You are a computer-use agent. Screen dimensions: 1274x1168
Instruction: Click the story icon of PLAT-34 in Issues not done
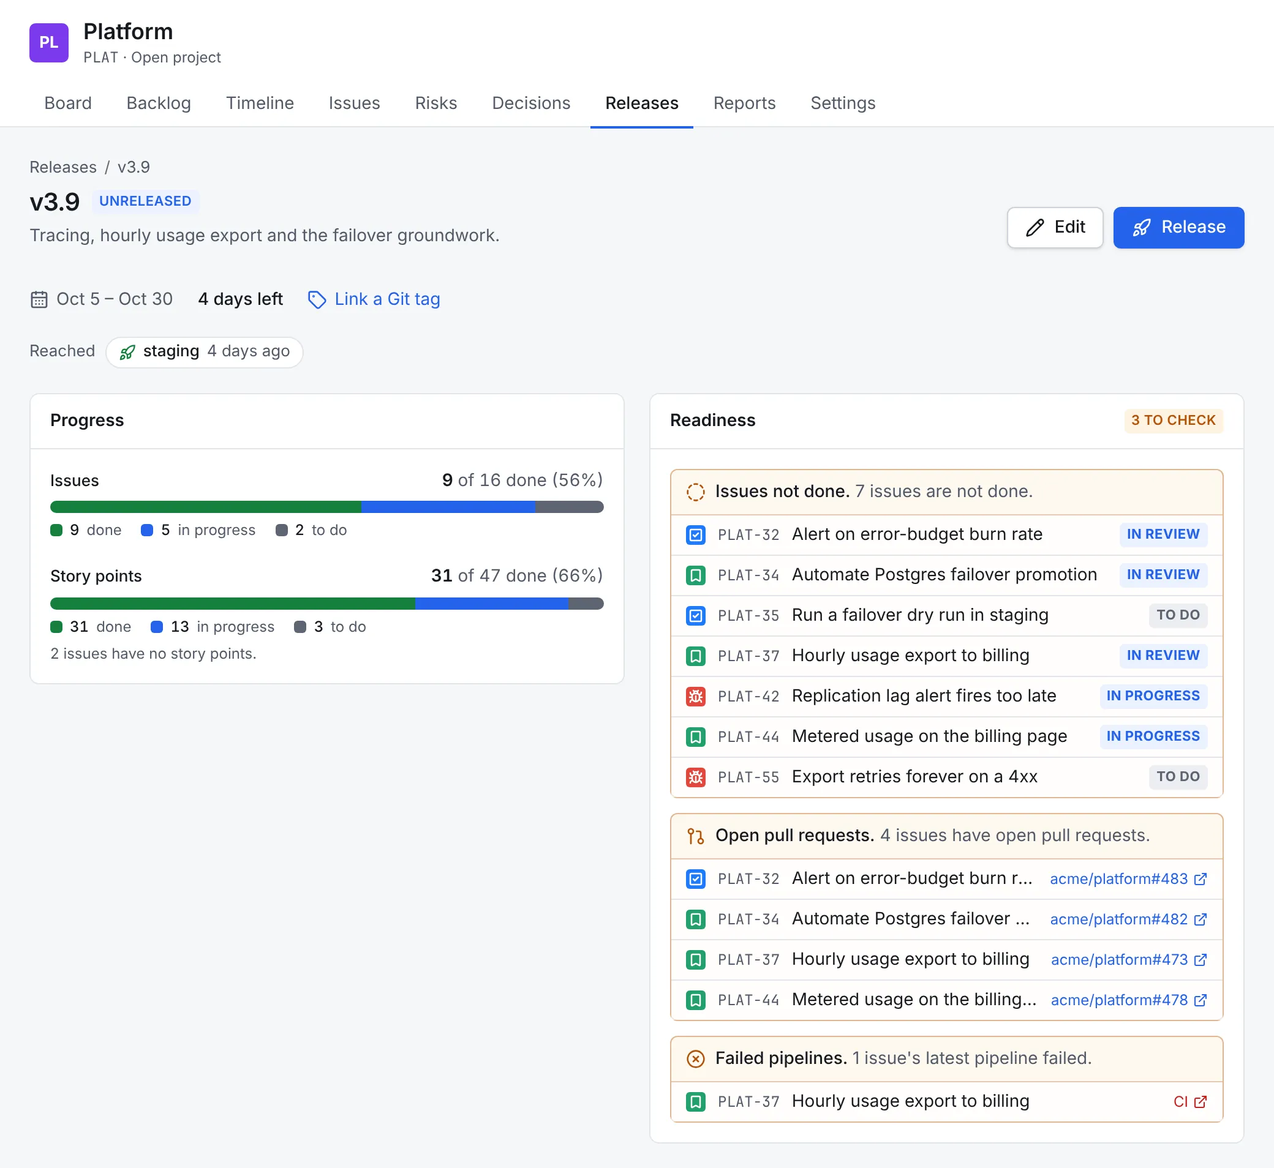tap(695, 575)
